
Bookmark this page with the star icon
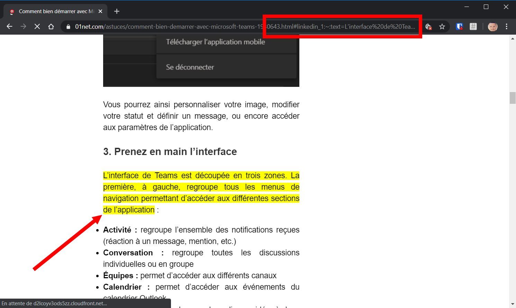click(x=442, y=27)
